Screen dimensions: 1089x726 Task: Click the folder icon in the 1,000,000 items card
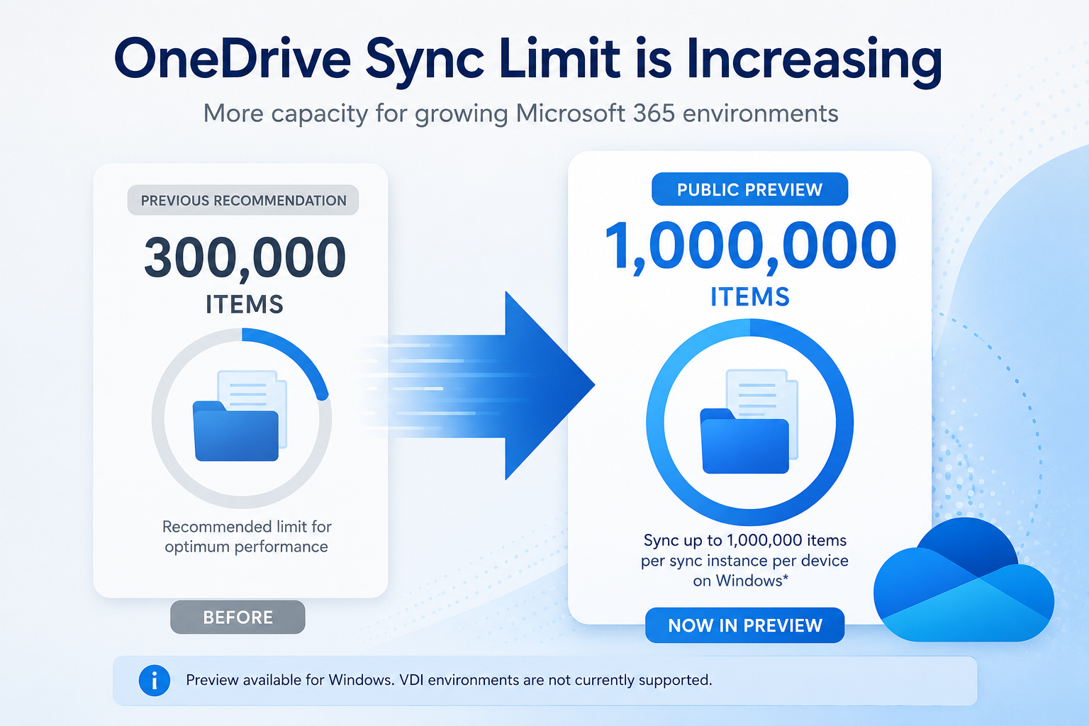pyautogui.click(x=749, y=421)
